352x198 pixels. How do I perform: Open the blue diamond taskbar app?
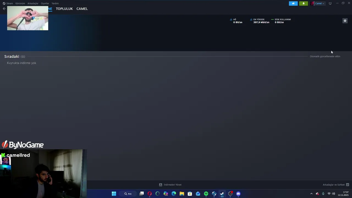point(214,194)
